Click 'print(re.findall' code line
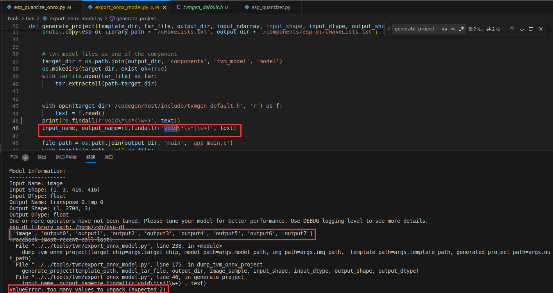Image resolution: width=553 pixels, height=293 pixels. [111, 121]
